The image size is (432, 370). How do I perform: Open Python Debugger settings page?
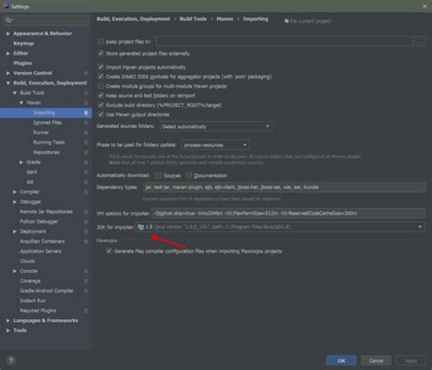(x=38, y=222)
